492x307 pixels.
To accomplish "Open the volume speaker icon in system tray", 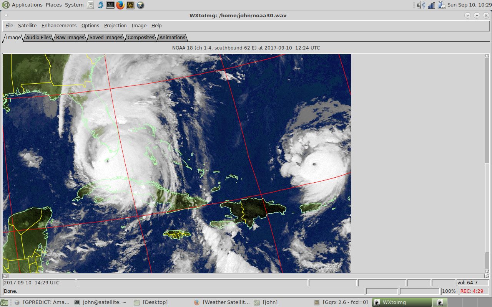I will coord(421,5).
